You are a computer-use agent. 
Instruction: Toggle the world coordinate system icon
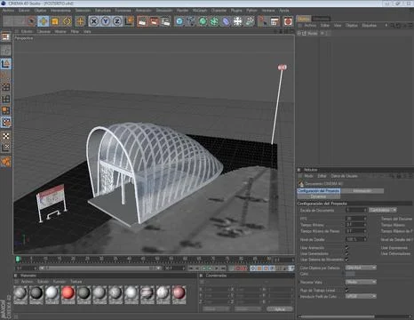pos(129,21)
